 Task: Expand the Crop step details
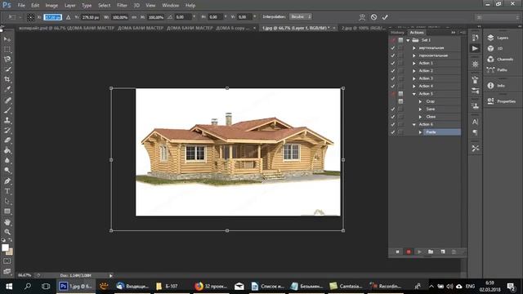(x=420, y=101)
